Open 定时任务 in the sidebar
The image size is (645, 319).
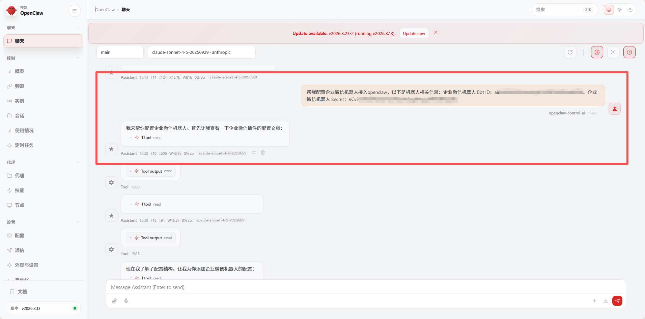point(24,145)
